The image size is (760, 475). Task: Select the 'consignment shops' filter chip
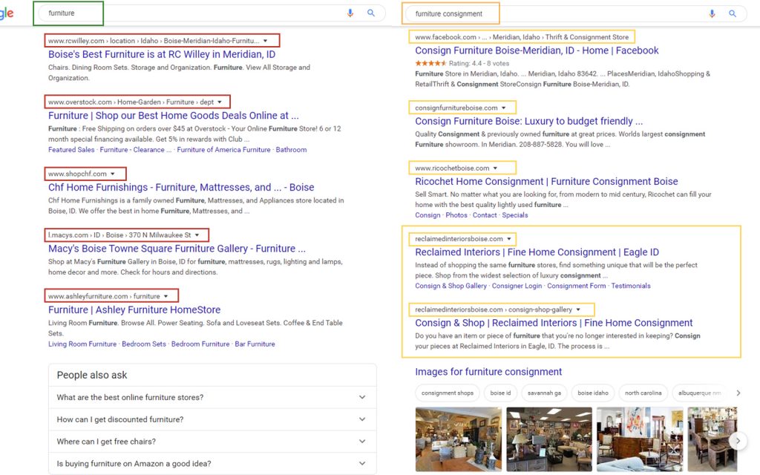point(447,393)
